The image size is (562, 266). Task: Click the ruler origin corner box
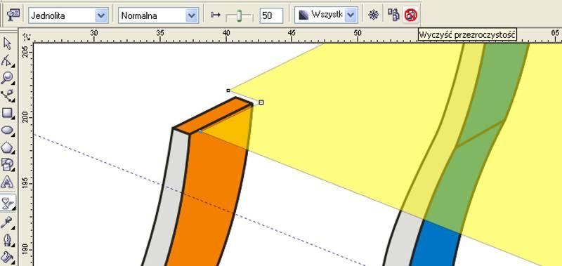coord(27,36)
